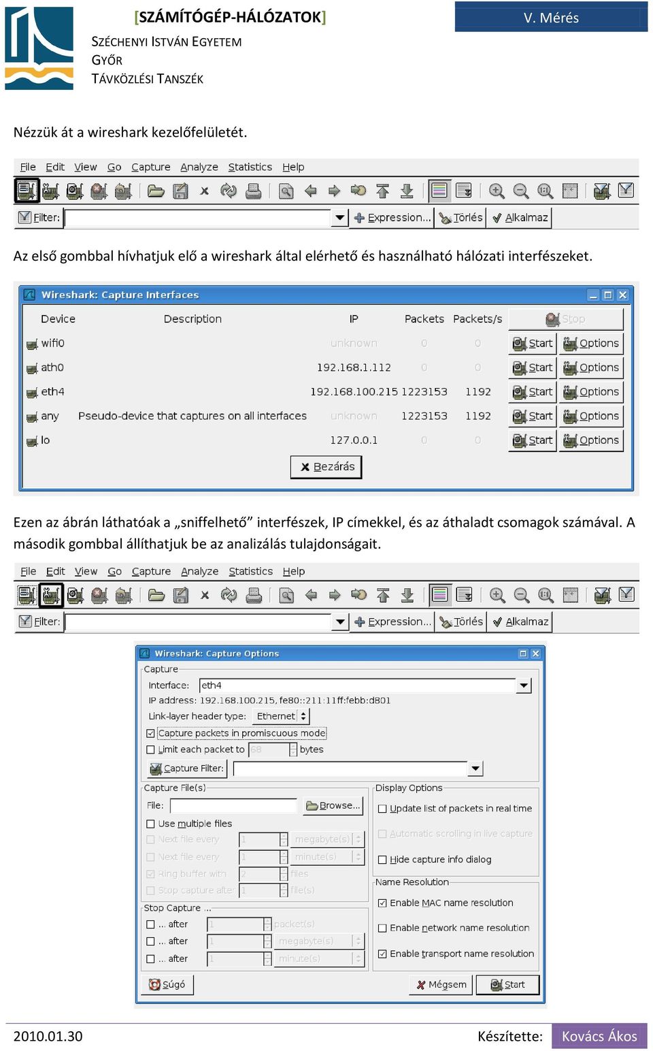
Task: Click List Interfaces icon in upper toolbar
Action: [27, 191]
